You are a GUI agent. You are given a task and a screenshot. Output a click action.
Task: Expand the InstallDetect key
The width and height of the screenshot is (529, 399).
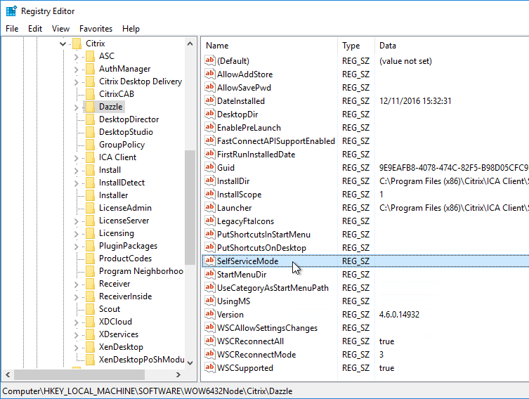[x=77, y=183]
